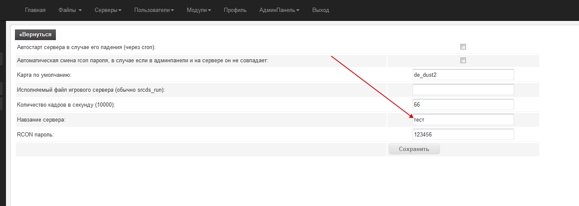This screenshot has height=206, width=579.
Task: Open the Главная page in navbar
Action: point(35,10)
